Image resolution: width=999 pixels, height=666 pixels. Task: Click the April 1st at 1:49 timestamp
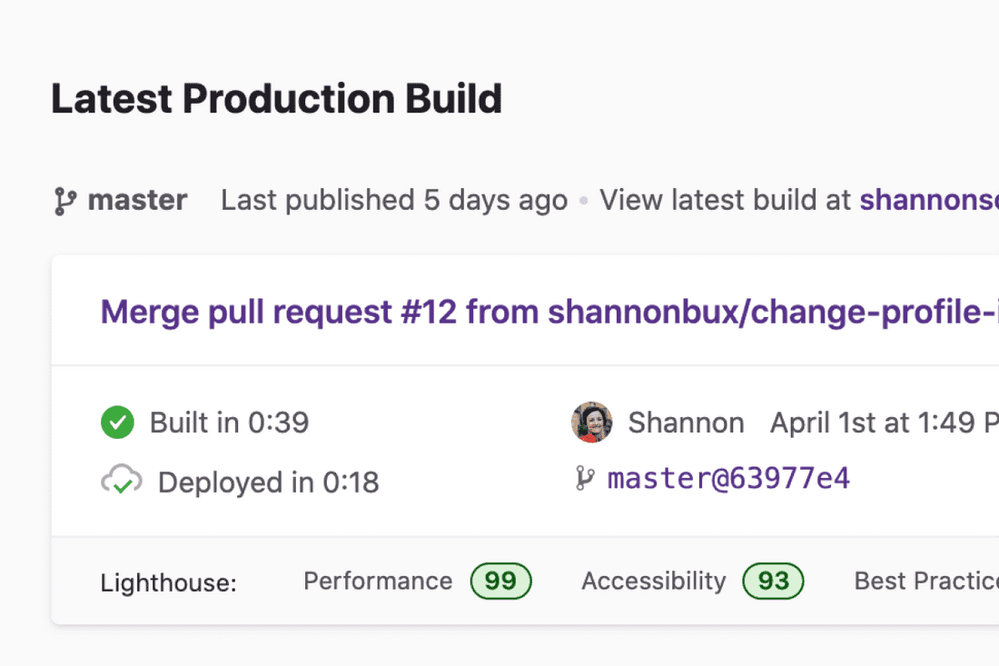pyautogui.click(x=885, y=422)
